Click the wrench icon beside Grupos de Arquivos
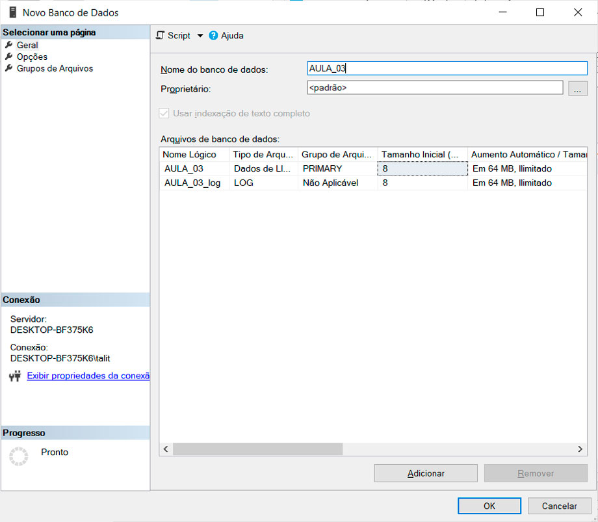The image size is (598, 522). coord(8,68)
